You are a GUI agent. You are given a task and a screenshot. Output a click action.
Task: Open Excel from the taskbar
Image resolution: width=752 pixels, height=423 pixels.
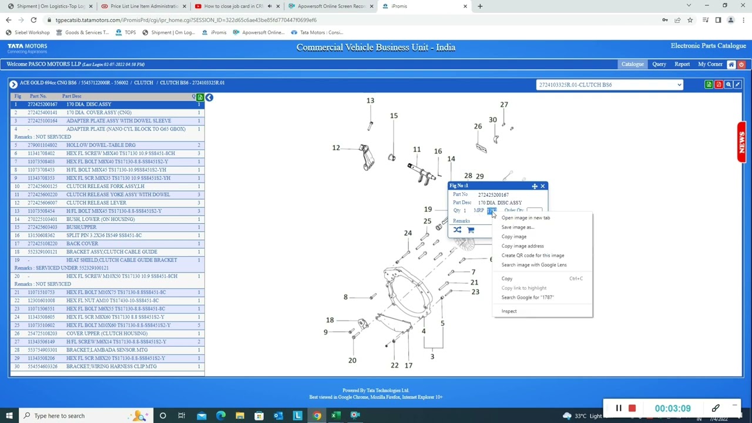[x=336, y=416]
